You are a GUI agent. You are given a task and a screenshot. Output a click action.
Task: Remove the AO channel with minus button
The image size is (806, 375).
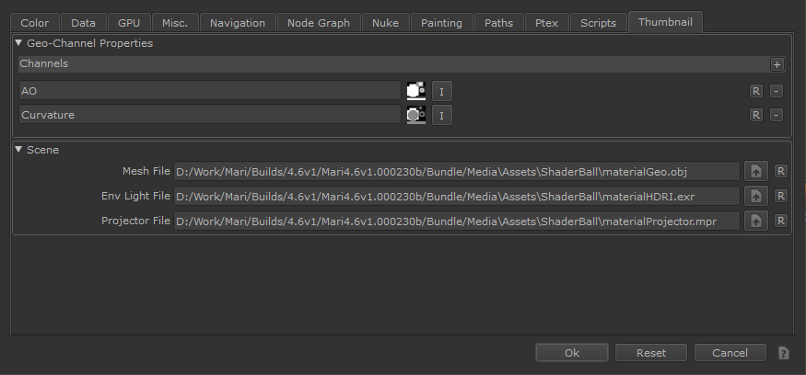click(777, 91)
